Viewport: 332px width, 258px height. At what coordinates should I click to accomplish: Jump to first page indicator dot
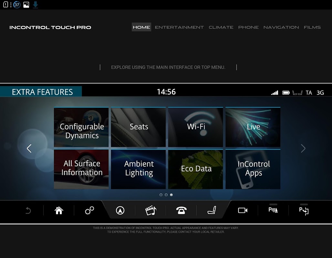click(161, 195)
